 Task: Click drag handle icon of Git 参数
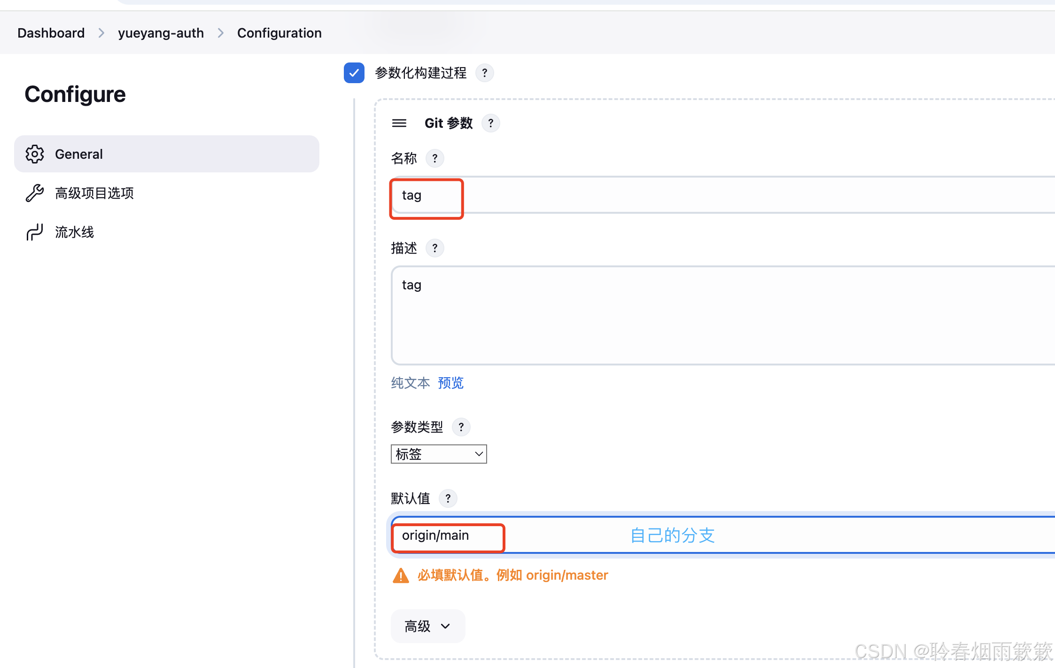[x=399, y=123]
